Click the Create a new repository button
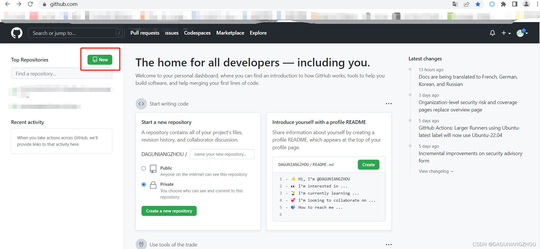 169,211
